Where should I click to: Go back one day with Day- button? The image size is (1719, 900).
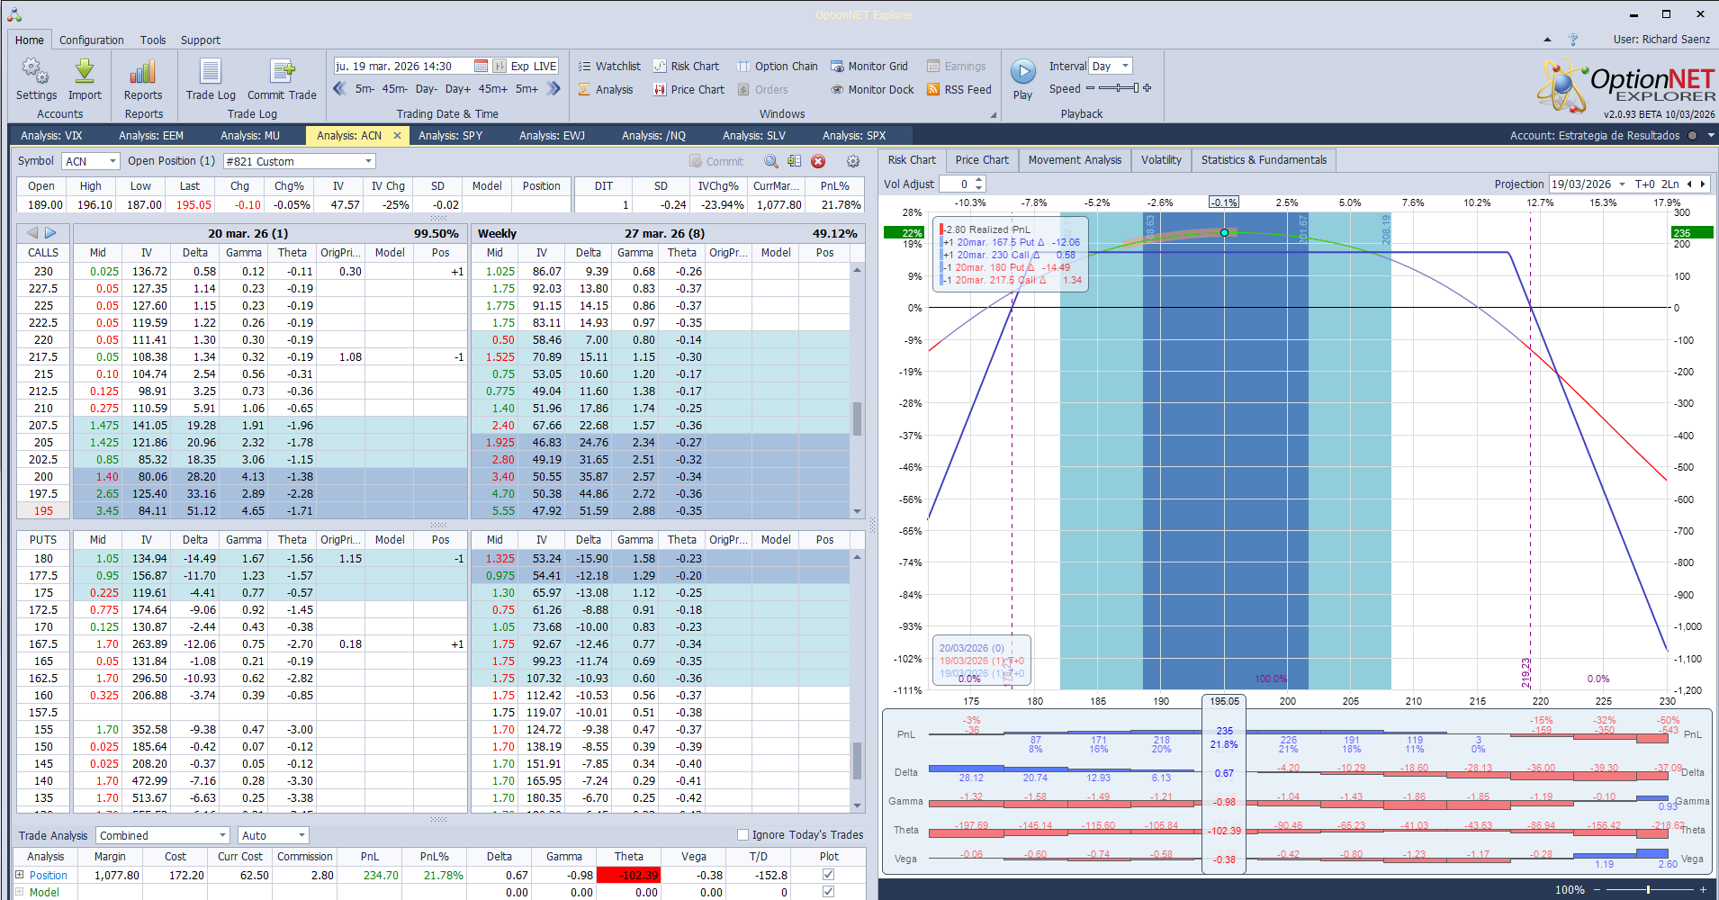point(427,89)
